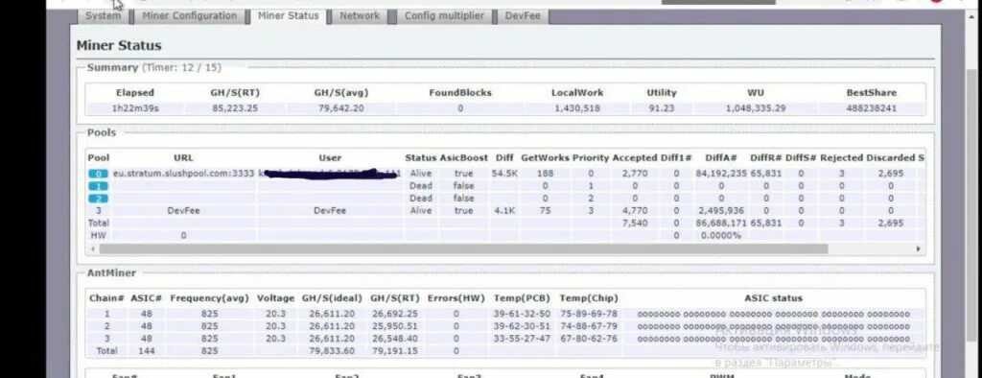Click HW percentage 0.0000%
The height and width of the screenshot is (378, 982).
pyautogui.click(x=720, y=236)
